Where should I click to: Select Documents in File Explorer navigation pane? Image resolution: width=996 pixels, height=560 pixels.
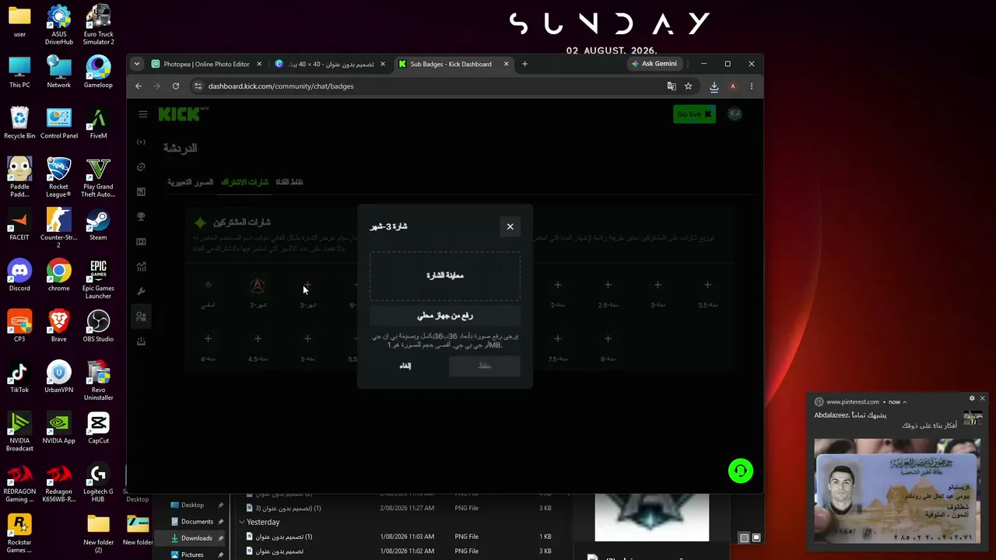click(197, 521)
